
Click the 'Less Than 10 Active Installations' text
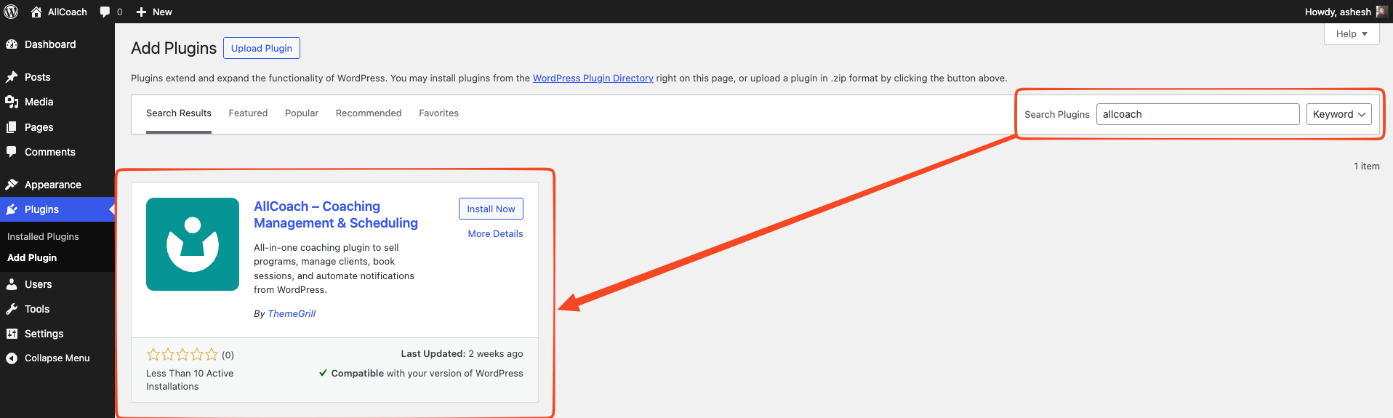[x=190, y=380]
